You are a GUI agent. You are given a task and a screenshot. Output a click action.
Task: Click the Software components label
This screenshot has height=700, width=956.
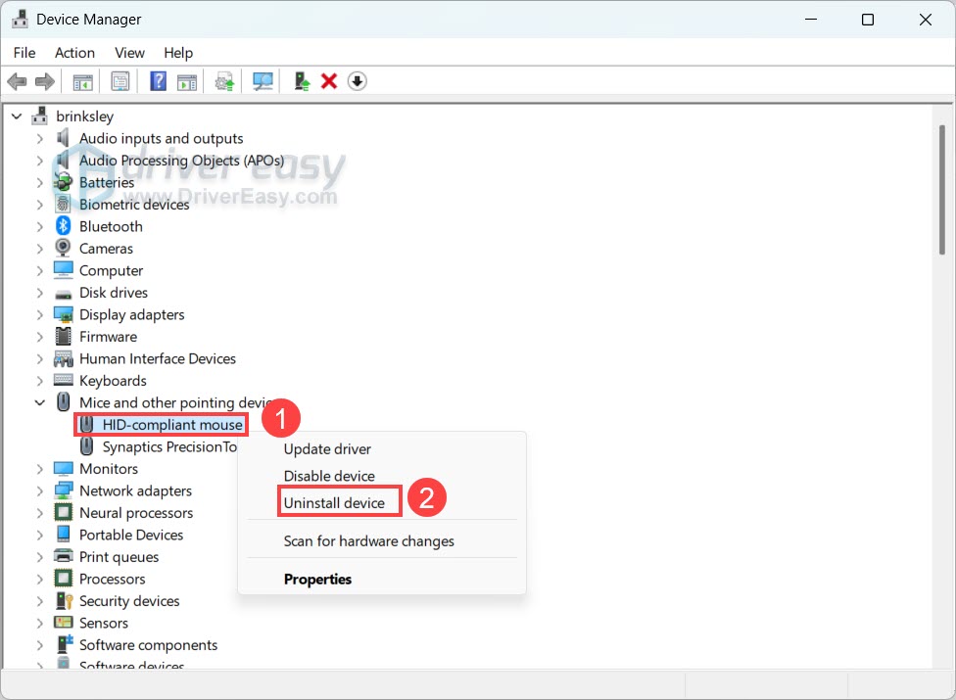coord(148,644)
